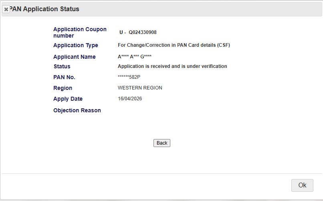The width and height of the screenshot is (323, 201).
Task: Select the masked applicant name value
Action: [x=135, y=57]
